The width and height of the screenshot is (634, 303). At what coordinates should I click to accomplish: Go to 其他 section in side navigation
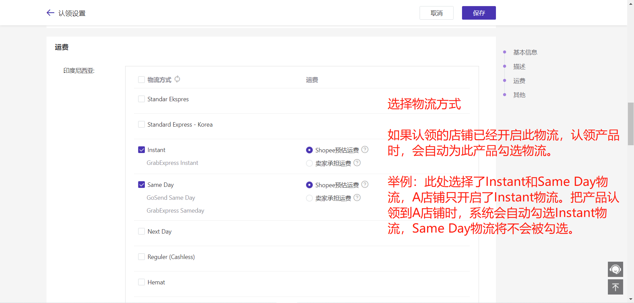(519, 95)
